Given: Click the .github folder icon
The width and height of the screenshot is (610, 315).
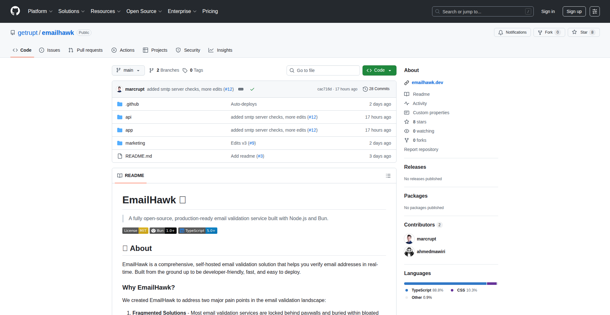Looking at the screenshot, I should tap(120, 104).
